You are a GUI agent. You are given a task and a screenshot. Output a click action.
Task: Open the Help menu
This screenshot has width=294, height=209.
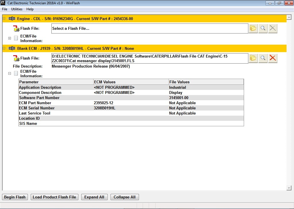click(x=30, y=9)
